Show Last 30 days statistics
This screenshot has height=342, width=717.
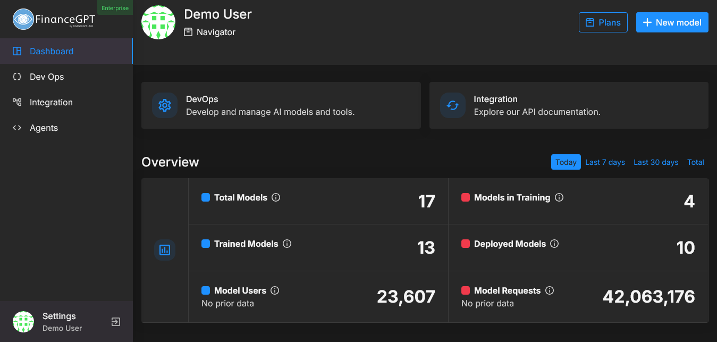656,162
